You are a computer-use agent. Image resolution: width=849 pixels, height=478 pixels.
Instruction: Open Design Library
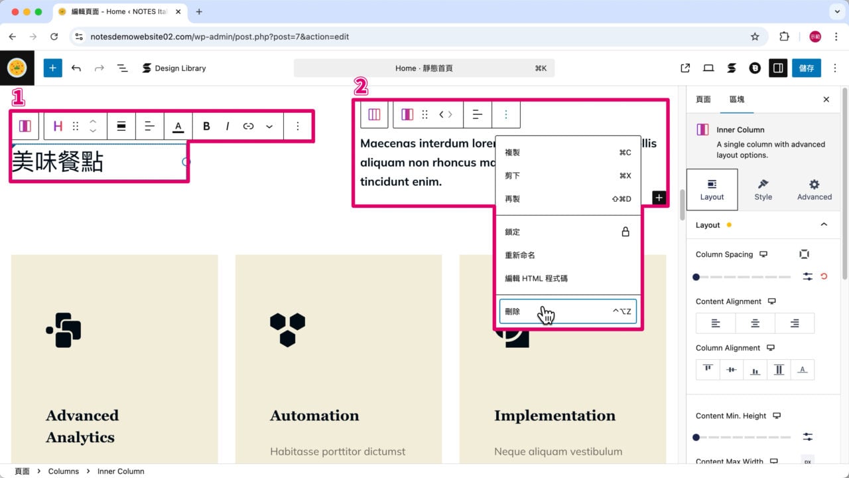(174, 68)
